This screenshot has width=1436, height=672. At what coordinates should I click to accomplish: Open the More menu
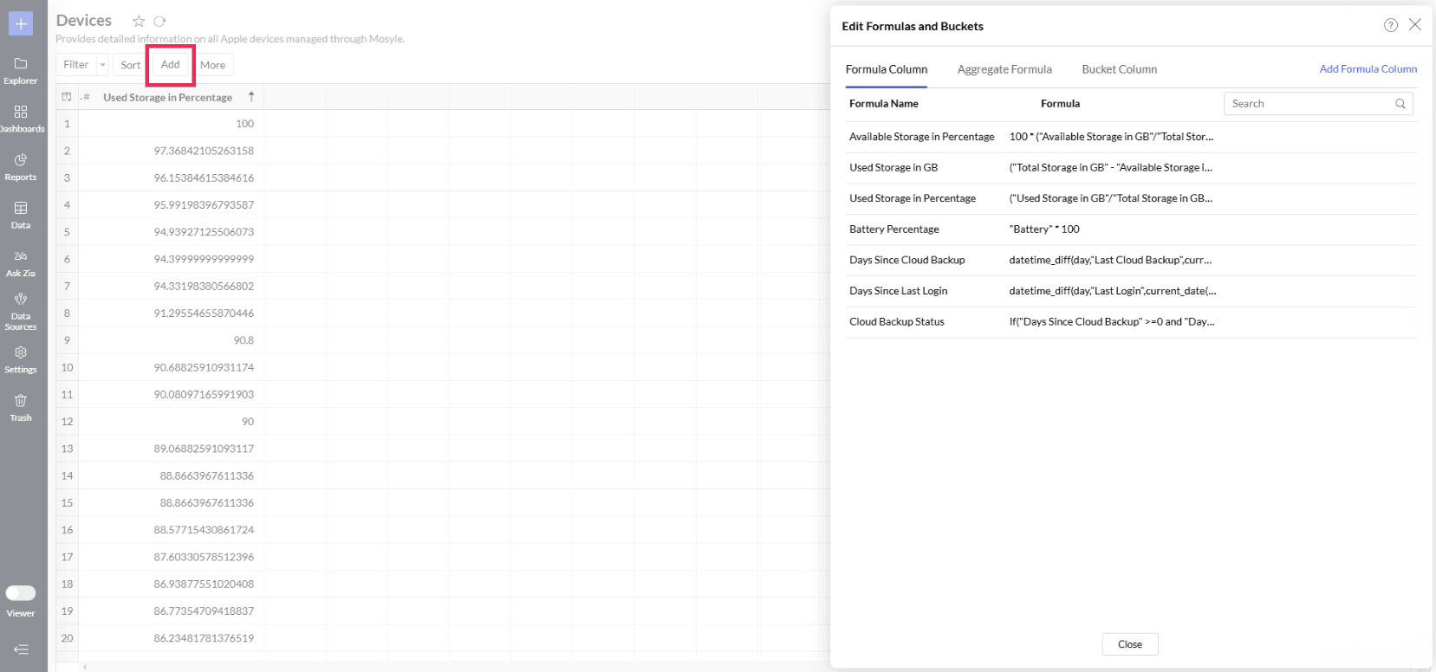click(212, 65)
